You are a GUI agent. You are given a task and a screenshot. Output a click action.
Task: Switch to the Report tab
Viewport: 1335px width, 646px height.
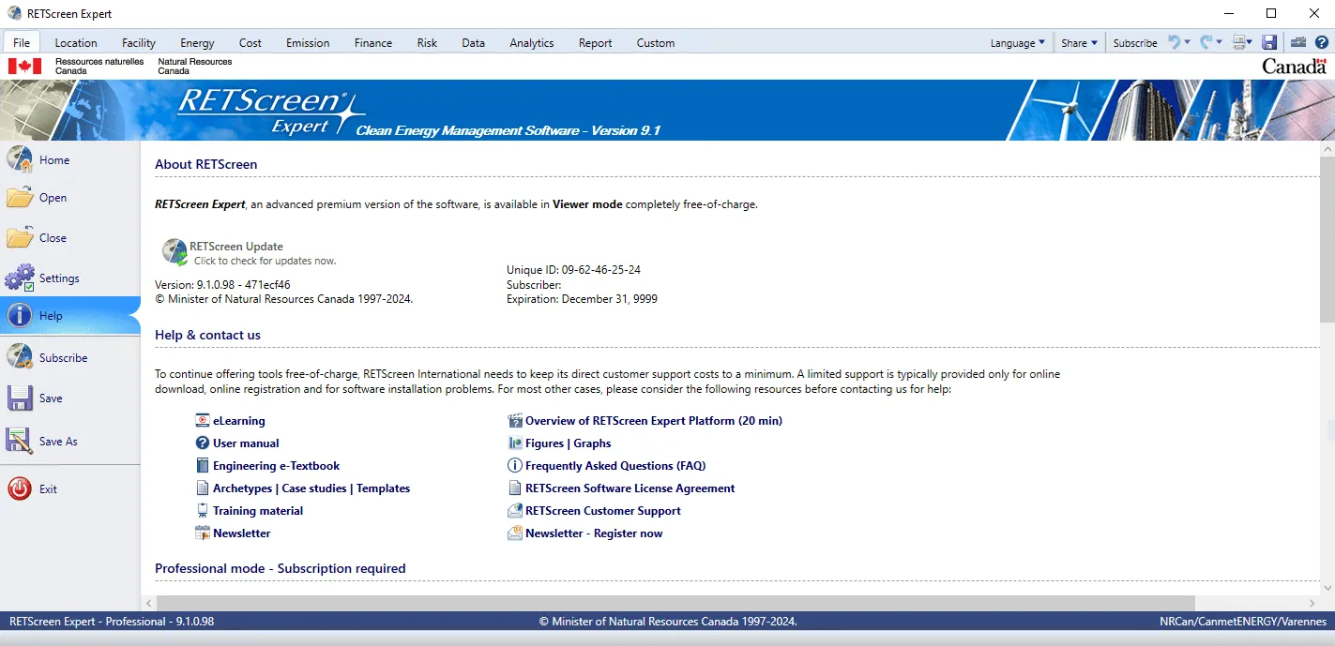tap(595, 43)
